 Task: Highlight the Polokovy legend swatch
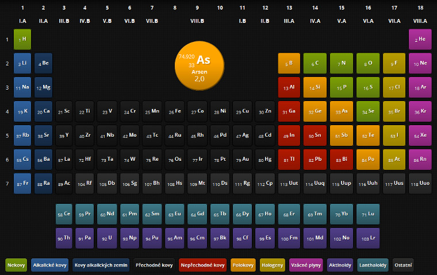pyautogui.click(x=243, y=265)
